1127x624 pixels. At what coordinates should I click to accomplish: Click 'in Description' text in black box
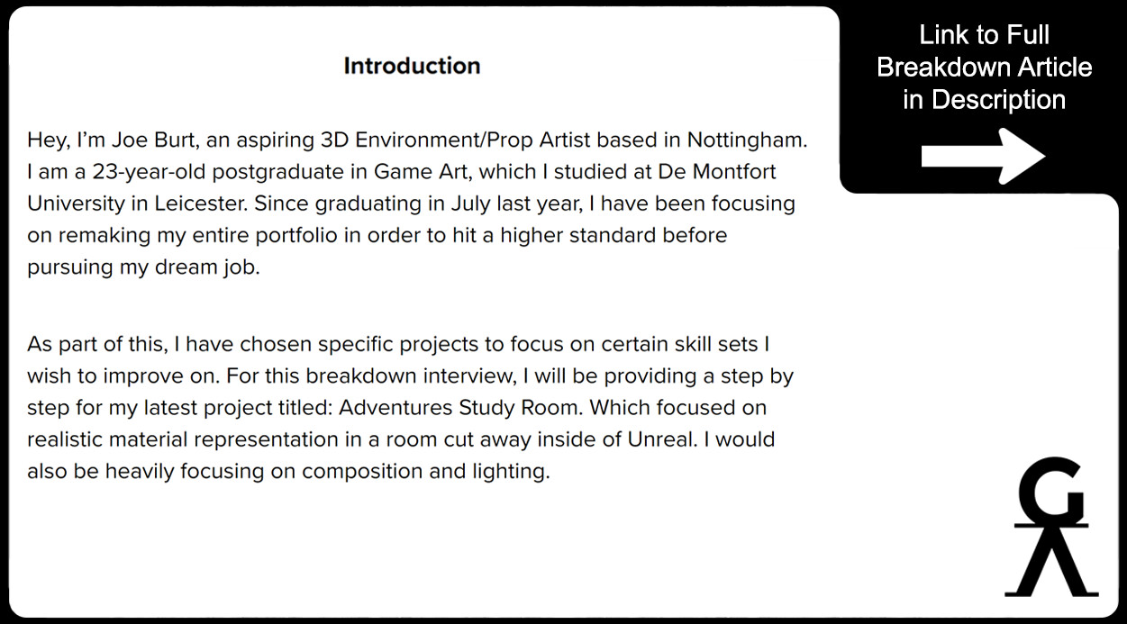[985, 99]
